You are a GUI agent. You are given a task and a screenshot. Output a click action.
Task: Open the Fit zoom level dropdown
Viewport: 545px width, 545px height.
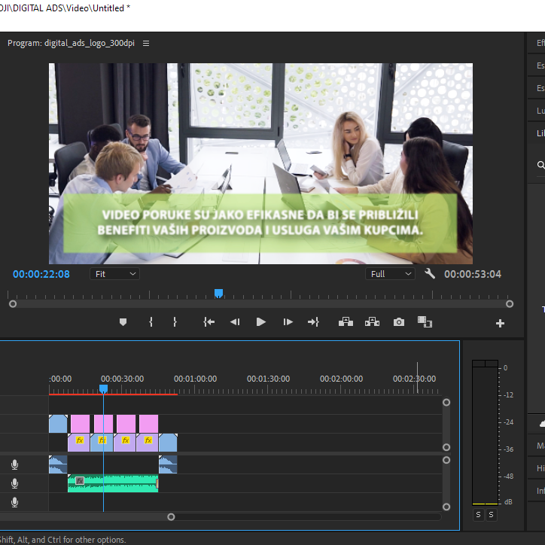[x=114, y=274]
